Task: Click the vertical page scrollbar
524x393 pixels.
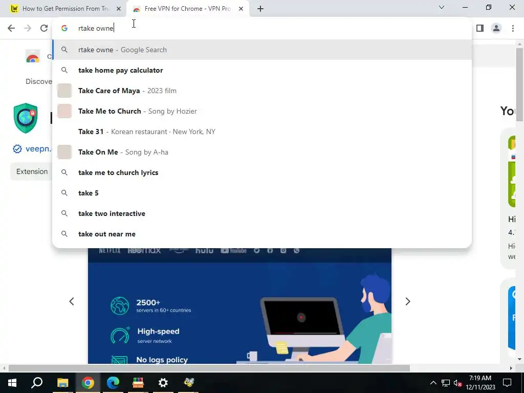Action: [x=519, y=85]
